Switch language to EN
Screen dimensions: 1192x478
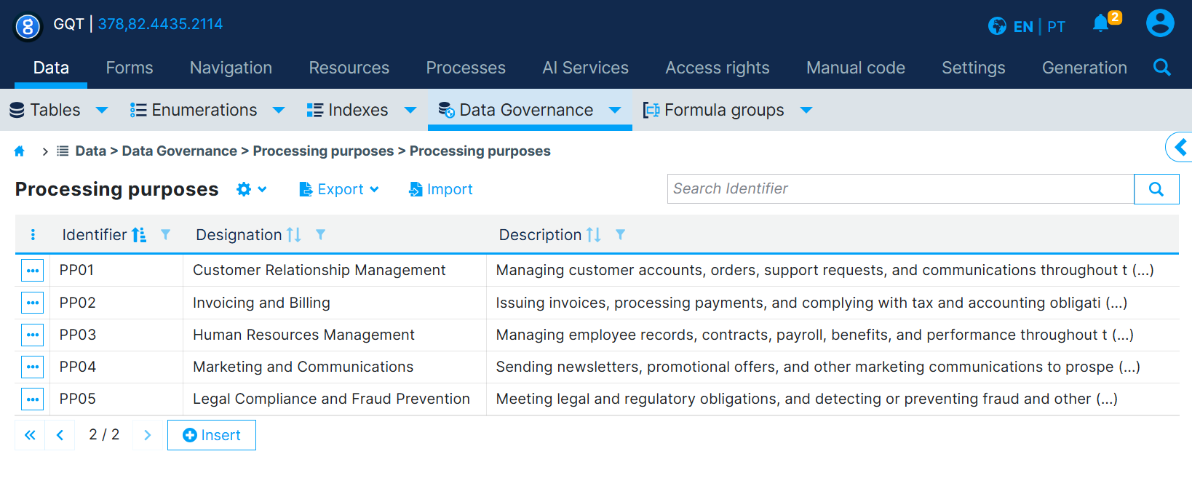click(1023, 27)
